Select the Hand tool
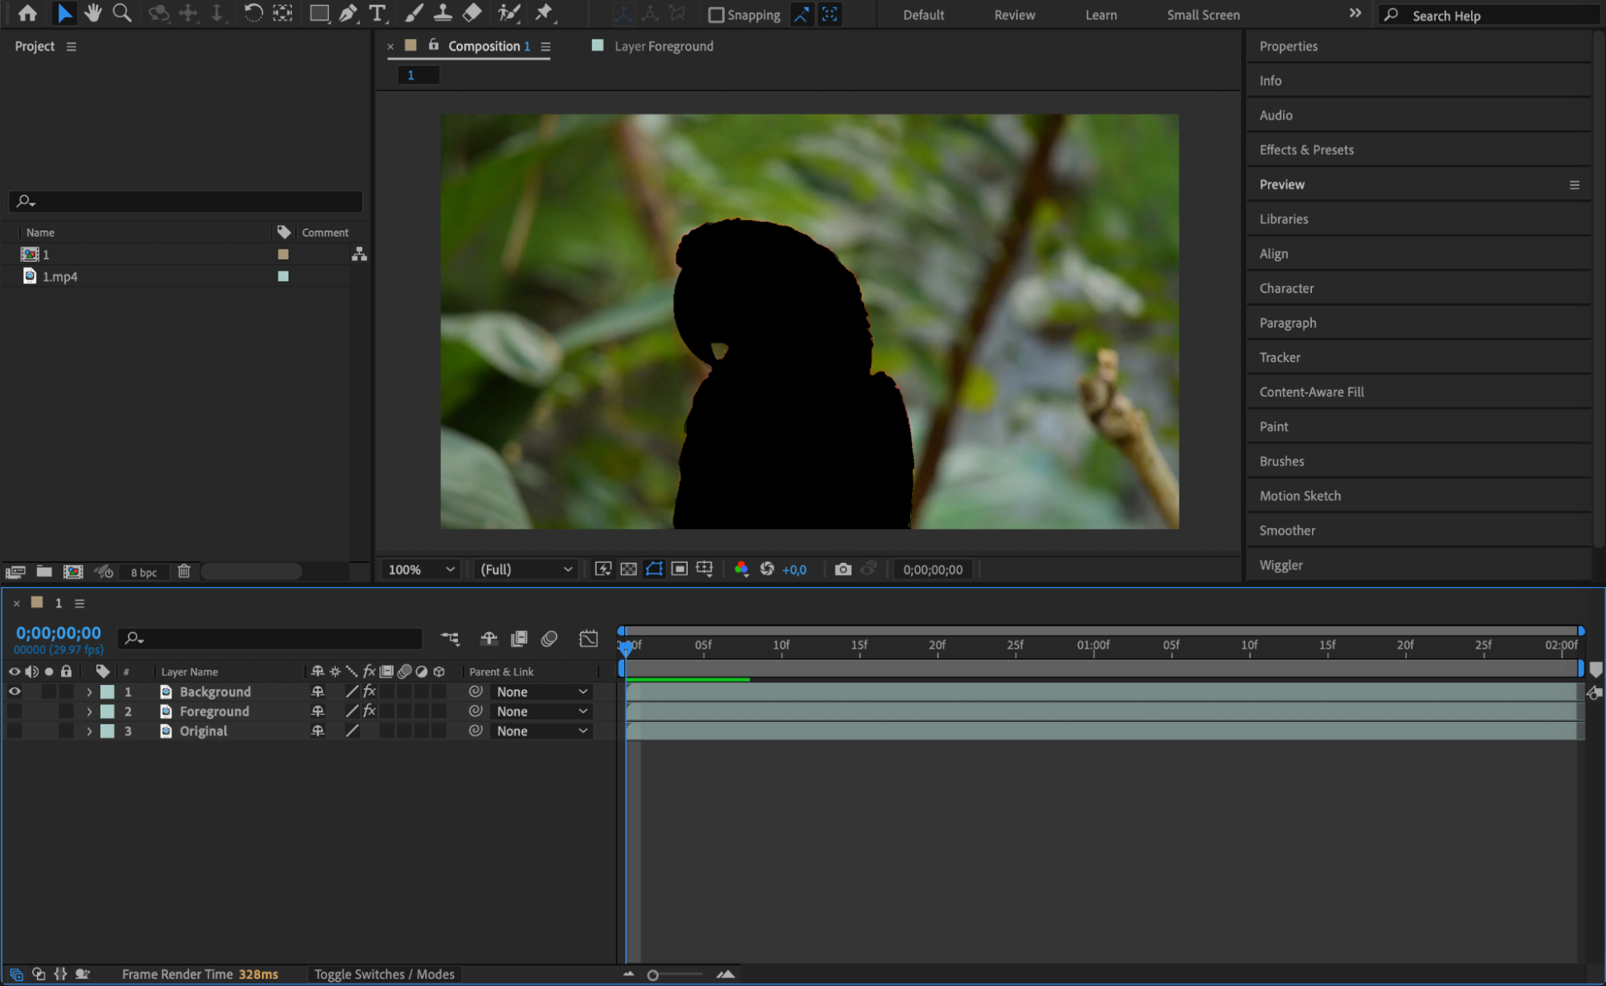 93,14
